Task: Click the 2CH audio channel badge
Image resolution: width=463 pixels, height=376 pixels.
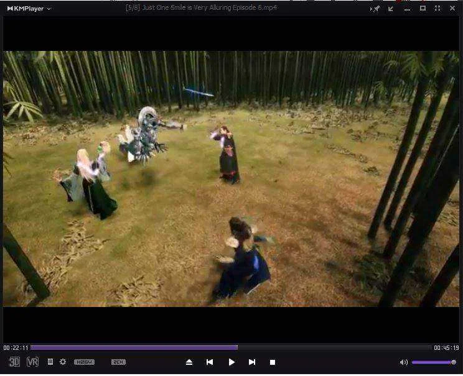Action: pos(118,362)
